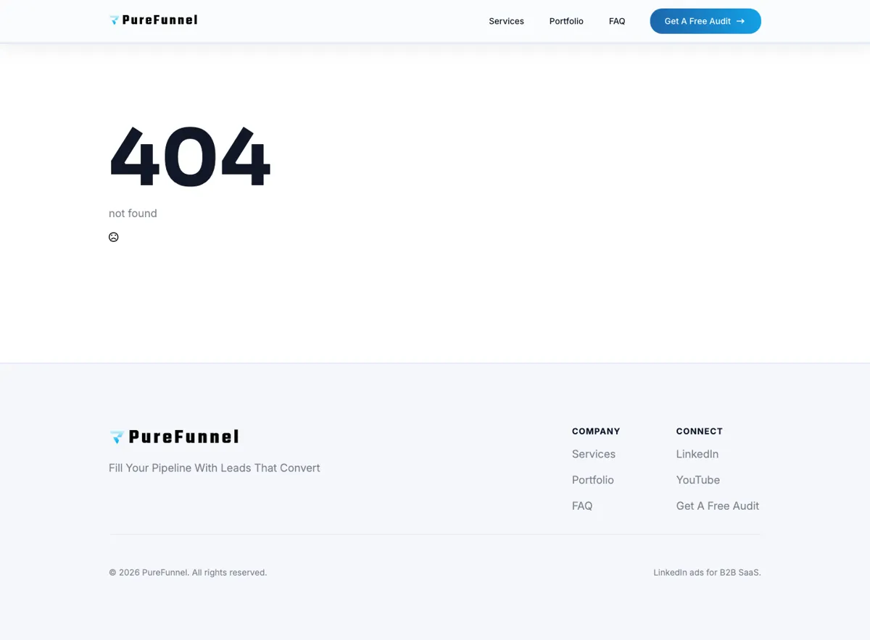Select the 'Fill Your Pipeline With Leads That Convert' tagline

(214, 468)
